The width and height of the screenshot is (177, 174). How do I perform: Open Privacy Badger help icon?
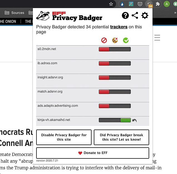click(125, 16)
